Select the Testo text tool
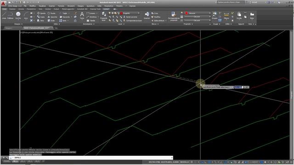Viewport: 294px width, 165px height. click(82, 16)
